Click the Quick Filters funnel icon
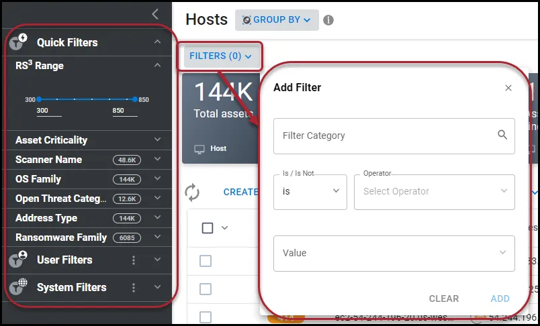540x326 pixels. pyautogui.click(x=18, y=42)
